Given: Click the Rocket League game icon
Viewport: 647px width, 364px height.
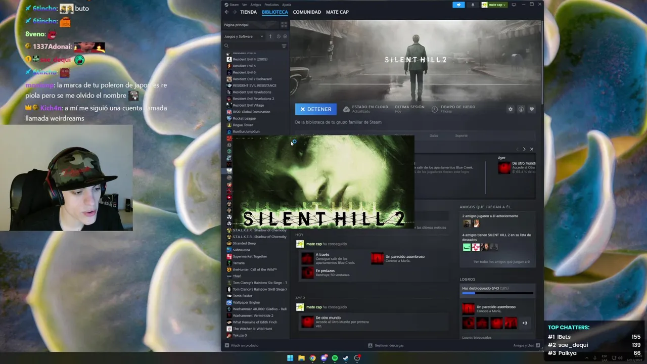Looking at the screenshot, I should [x=229, y=118].
